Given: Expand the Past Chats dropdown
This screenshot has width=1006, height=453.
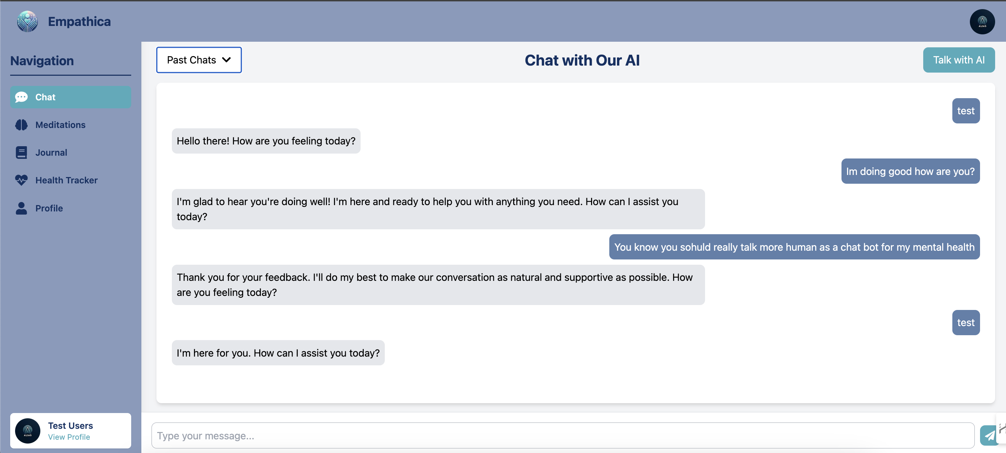Looking at the screenshot, I should 199,60.
